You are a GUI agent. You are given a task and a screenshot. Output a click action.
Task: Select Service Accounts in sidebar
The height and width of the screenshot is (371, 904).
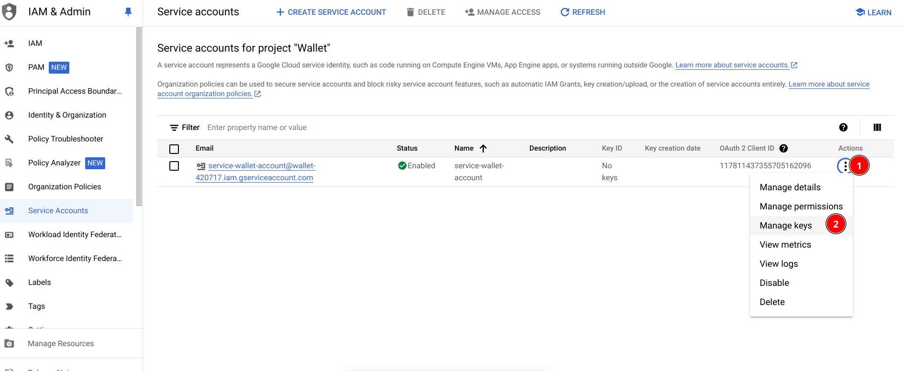click(x=66, y=211)
